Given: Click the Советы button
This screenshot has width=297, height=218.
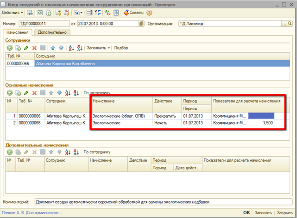Looking at the screenshot, I should tap(133, 12).
